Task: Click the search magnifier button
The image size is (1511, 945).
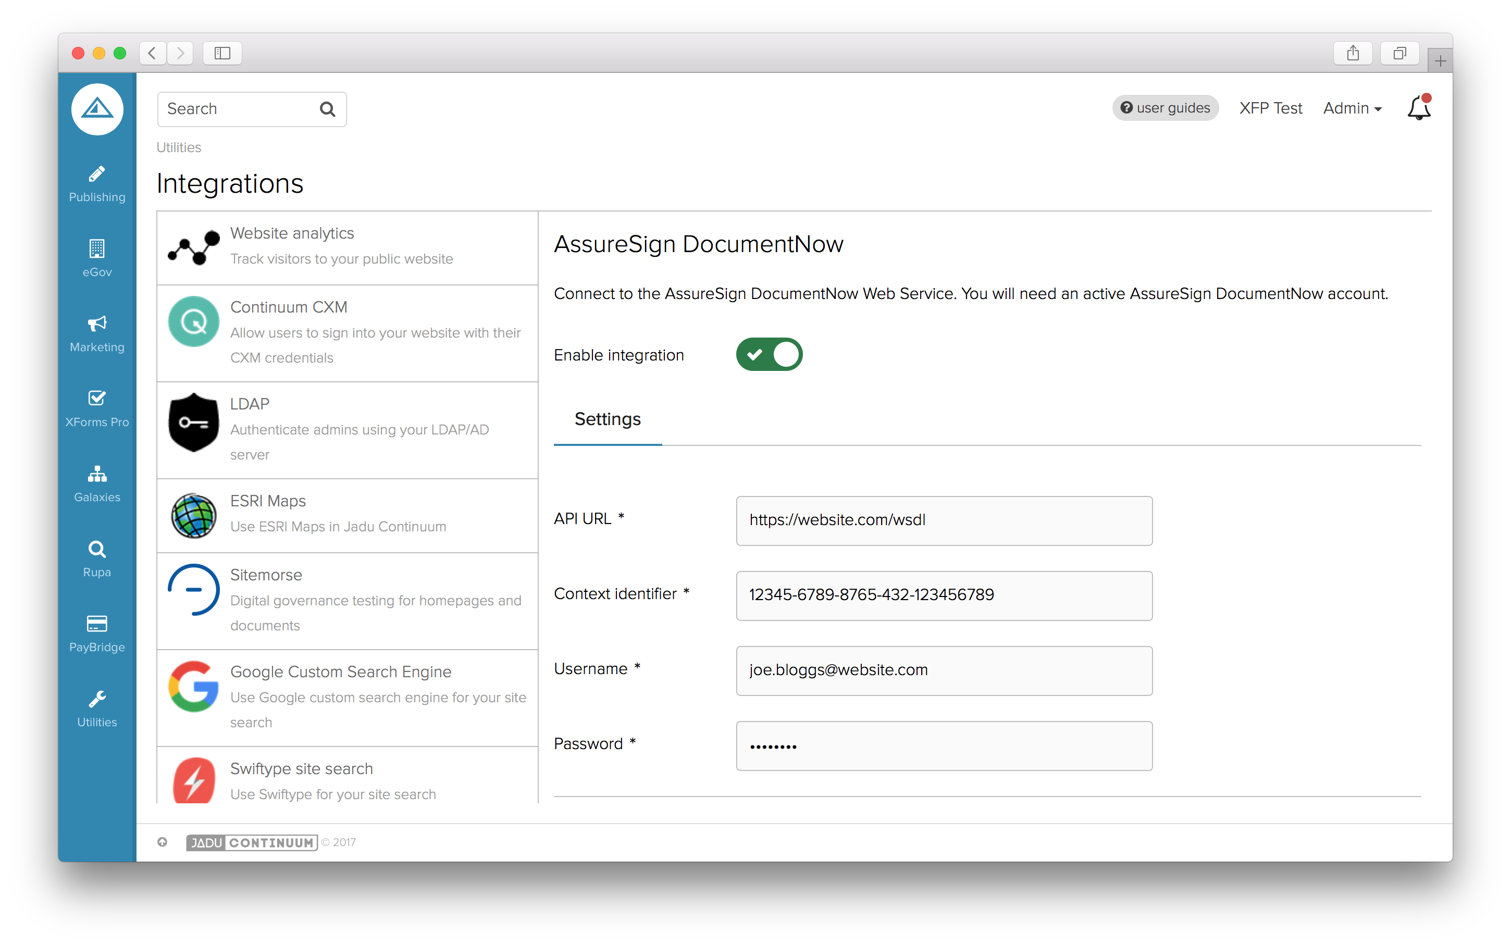Action: 327,109
